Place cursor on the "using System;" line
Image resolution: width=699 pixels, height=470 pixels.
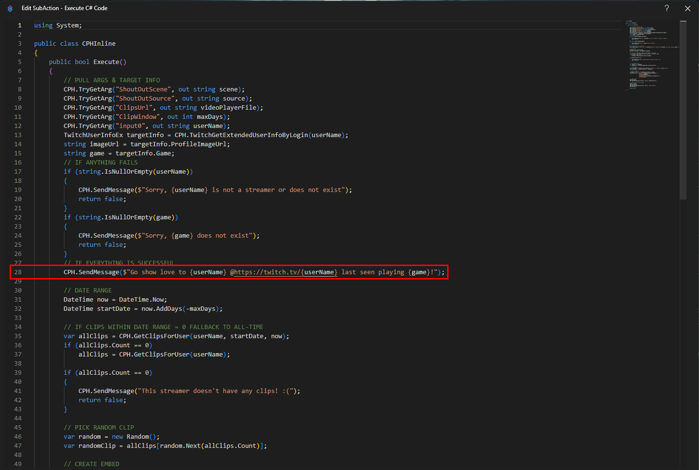(x=58, y=25)
